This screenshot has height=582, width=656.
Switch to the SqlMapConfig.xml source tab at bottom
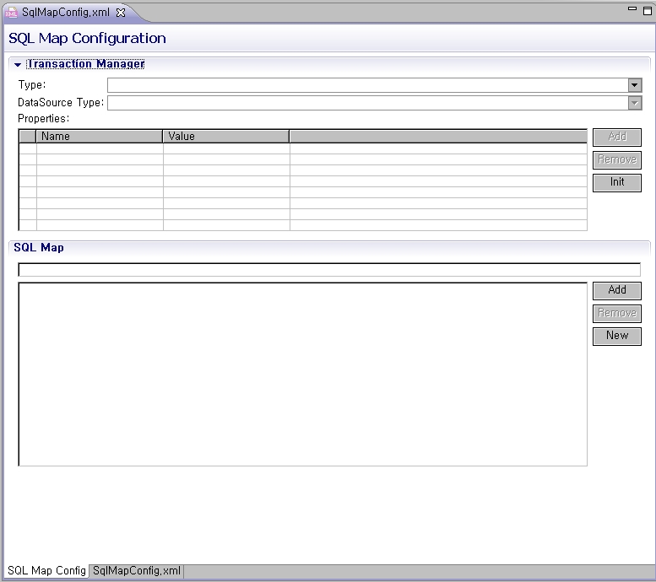click(137, 571)
